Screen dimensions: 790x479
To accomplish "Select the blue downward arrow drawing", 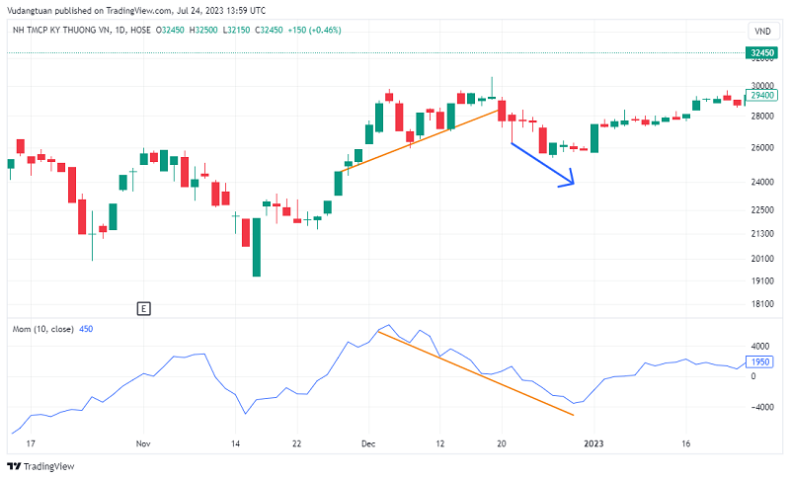I will tap(542, 165).
